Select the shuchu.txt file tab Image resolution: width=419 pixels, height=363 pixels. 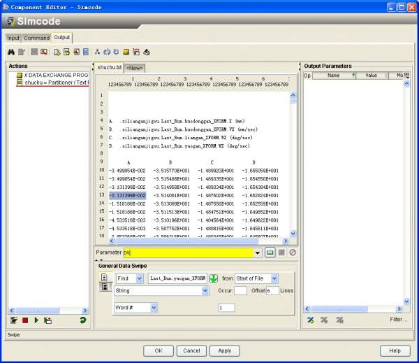click(x=110, y=67)
